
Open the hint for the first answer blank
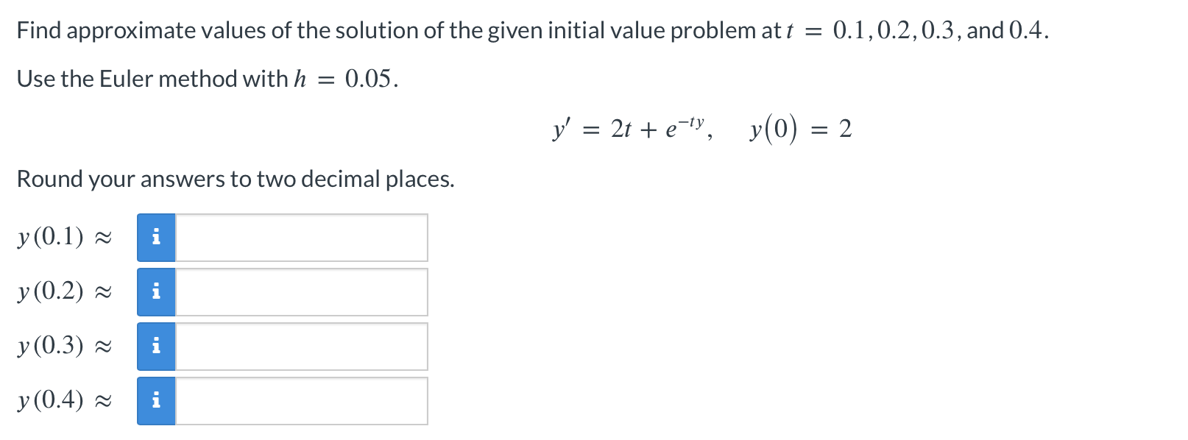[156, 237]
